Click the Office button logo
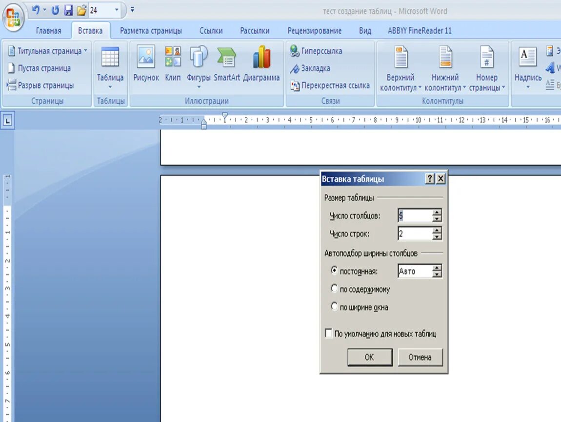This screenshot has width=561, height=422. (13, 17)
